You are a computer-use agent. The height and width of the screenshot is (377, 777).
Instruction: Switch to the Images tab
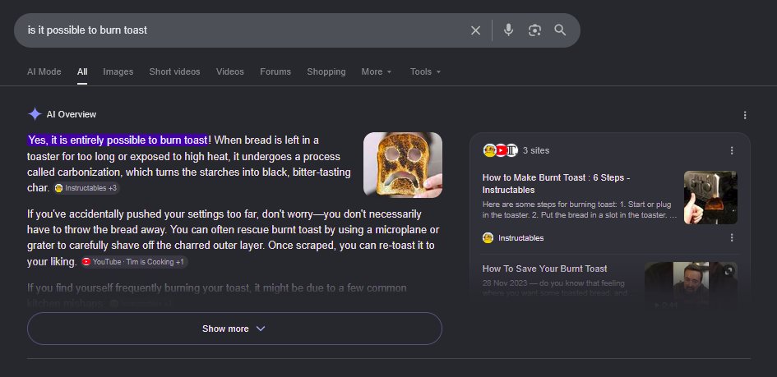coord(118,71)
